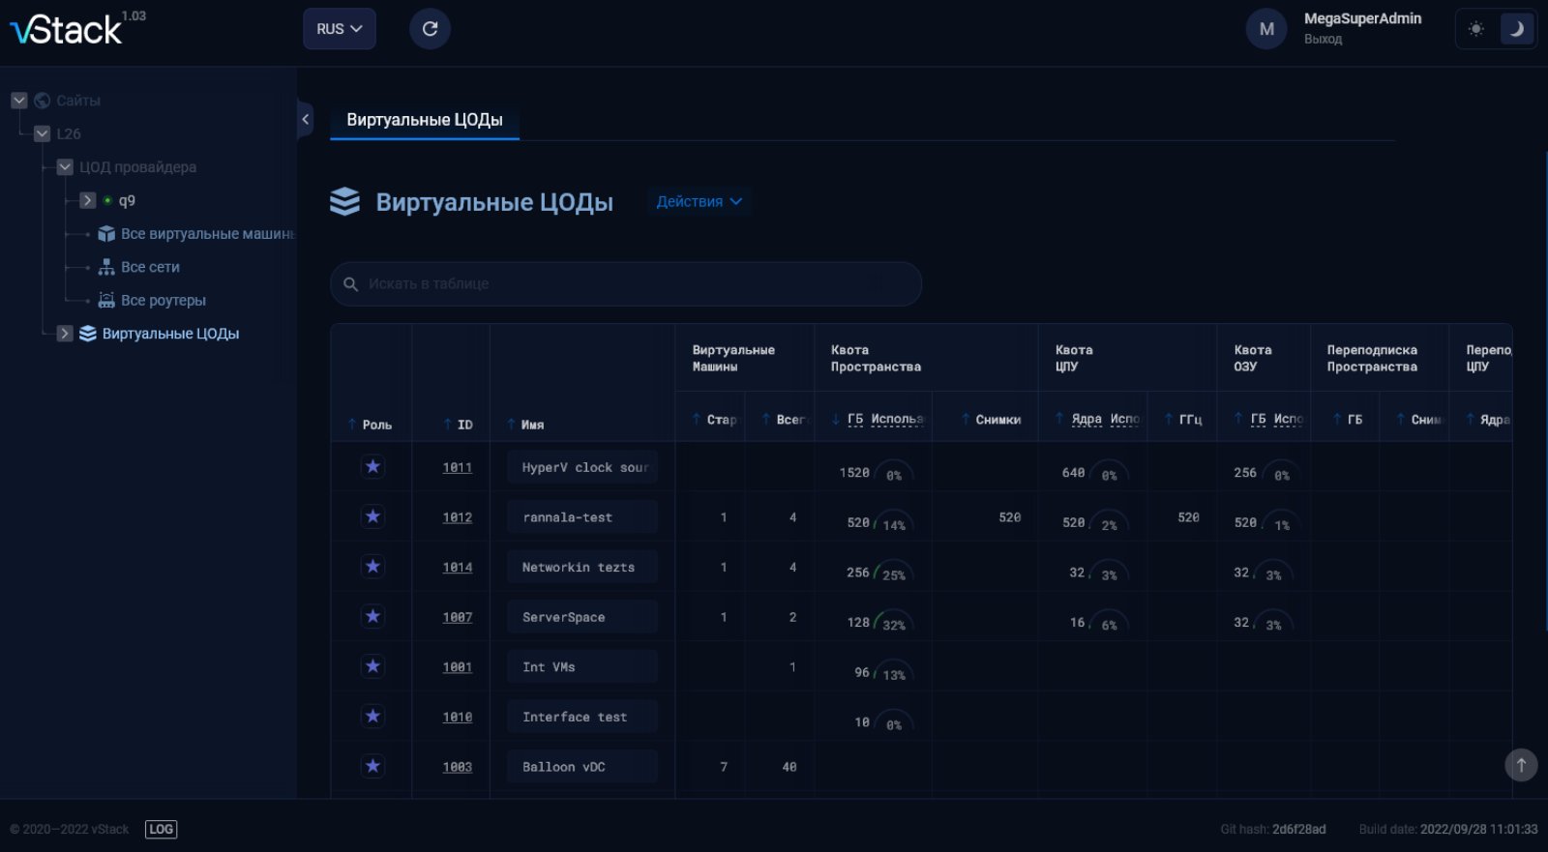This screenshot has width=1548, height=852.
Task: Select the Виртуальные ЦОДы tab
Action: tap(424, 120)
